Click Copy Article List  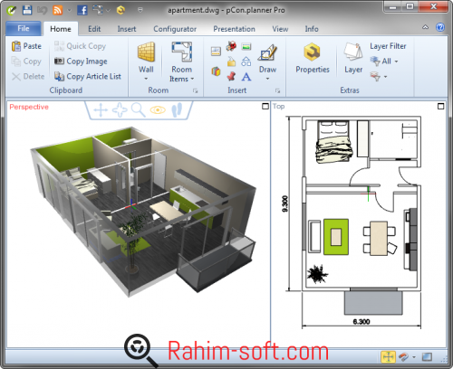(x=88, y=76)
